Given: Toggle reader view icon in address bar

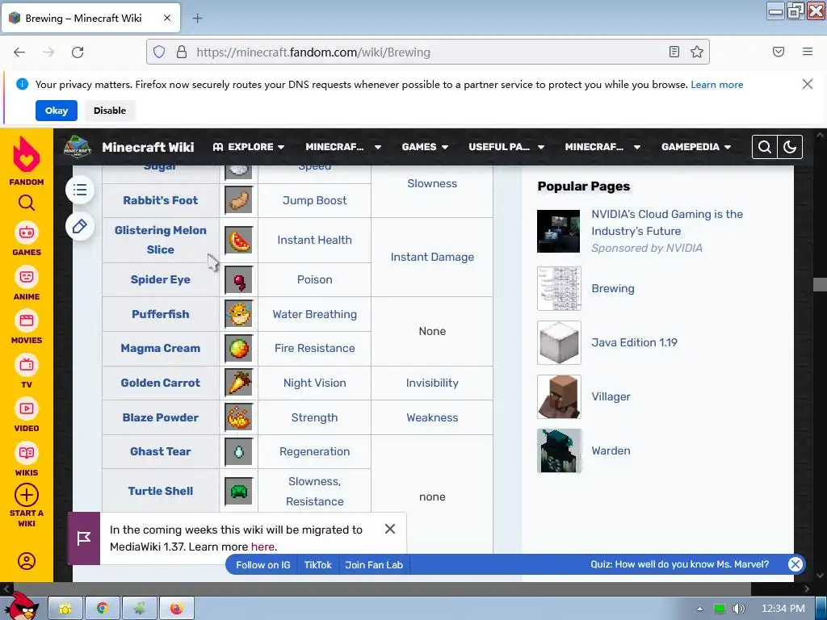Looking at the screenshot, I should pos(674,52).
